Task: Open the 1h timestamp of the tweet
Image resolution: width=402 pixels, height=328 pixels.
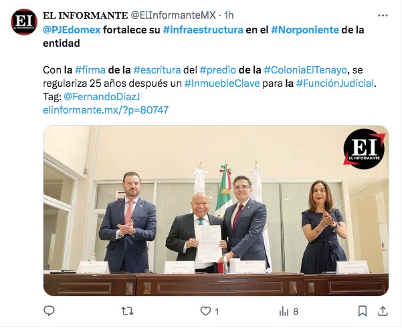Action: coord(229,15)
